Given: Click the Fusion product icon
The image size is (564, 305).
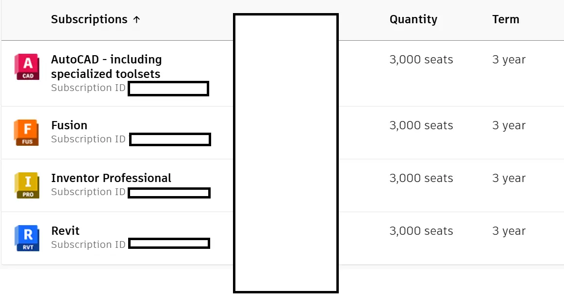Looking at the screenshot, I should point(27,132).
